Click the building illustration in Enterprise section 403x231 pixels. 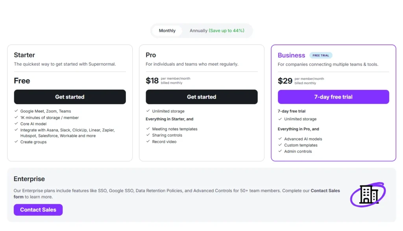pos(367,194)
